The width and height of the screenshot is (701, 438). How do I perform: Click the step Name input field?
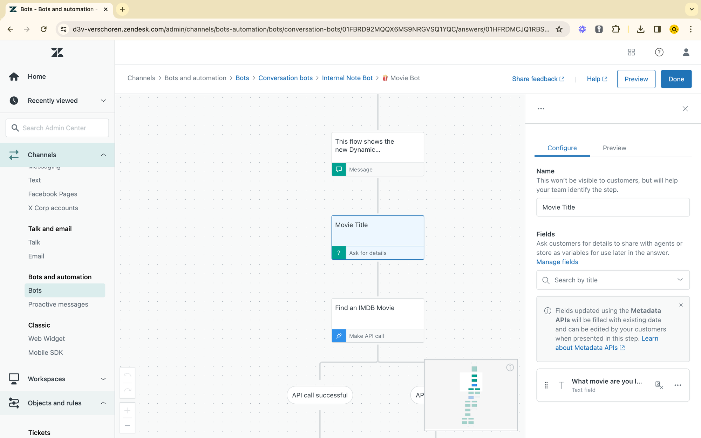pyautogui.click(x=613, y=207)
